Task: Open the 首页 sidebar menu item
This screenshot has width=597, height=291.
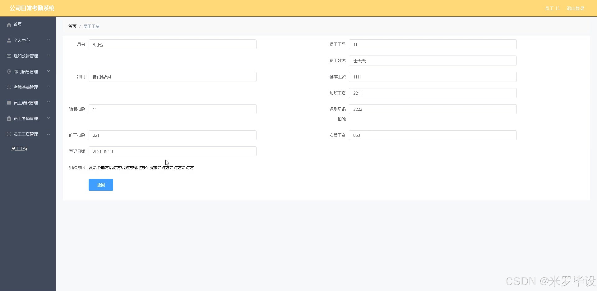Action: point(28,25)
